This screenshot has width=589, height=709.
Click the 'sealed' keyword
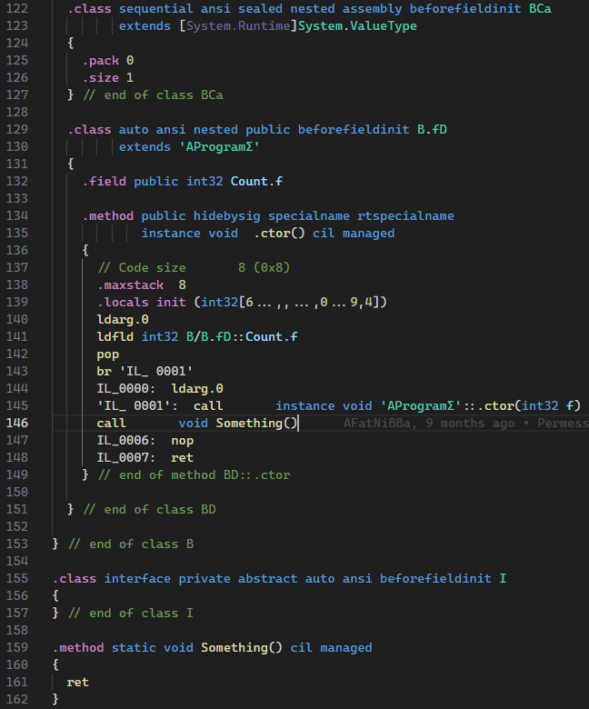tap(260, 8)
